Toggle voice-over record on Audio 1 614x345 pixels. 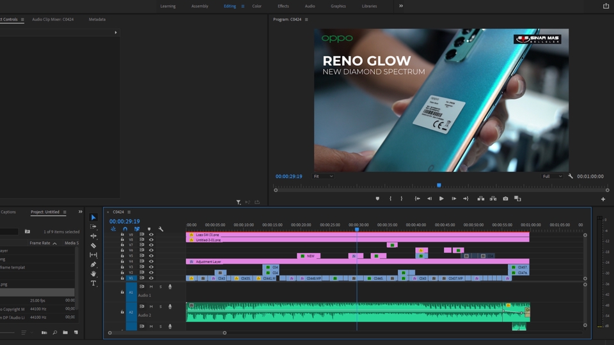[x=170, y=287]
